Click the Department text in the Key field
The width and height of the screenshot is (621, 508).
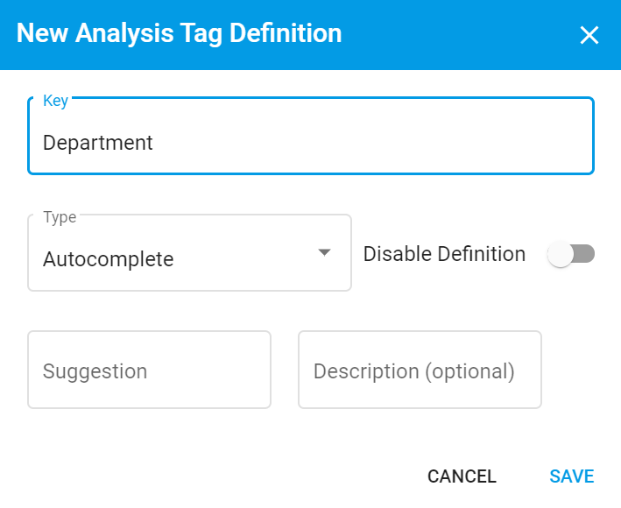pos(97,143)
